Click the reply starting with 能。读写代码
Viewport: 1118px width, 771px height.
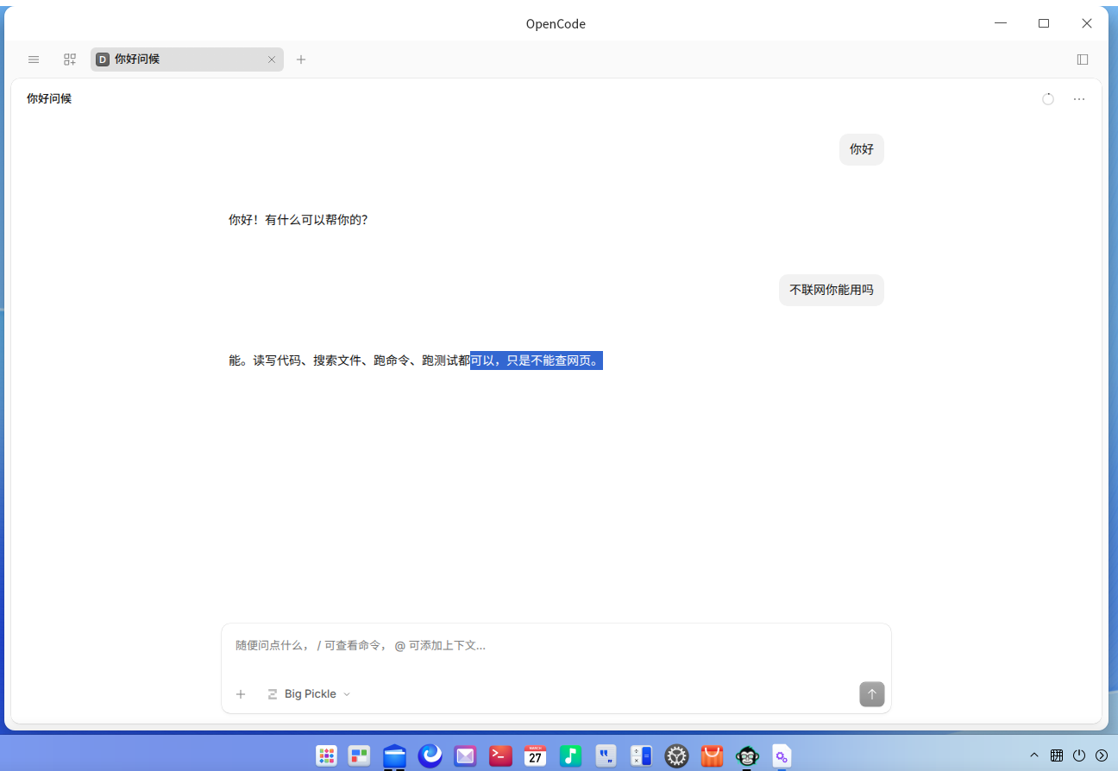pos(415,360)
